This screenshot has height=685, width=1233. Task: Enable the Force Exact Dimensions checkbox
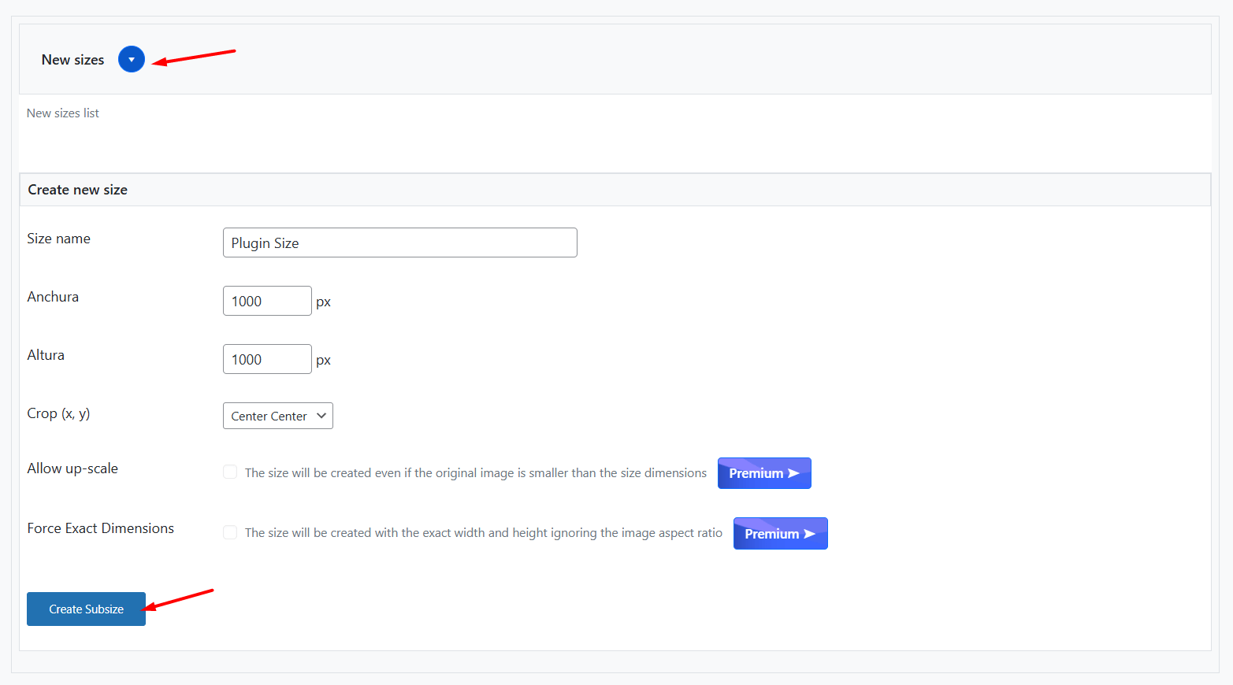coord(229,531)
